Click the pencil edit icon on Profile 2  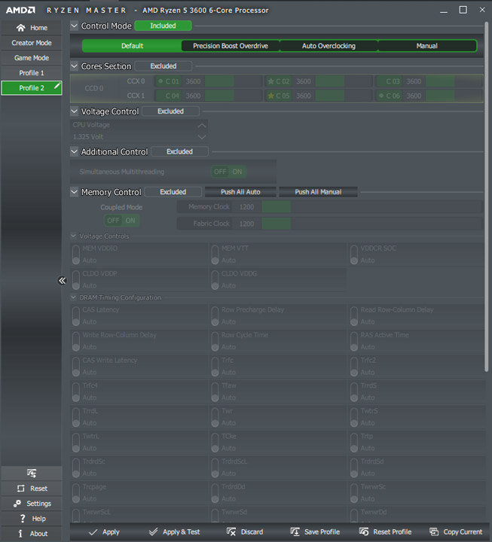coord(57,85)
